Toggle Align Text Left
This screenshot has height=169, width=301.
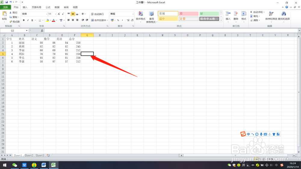[69, 20]
